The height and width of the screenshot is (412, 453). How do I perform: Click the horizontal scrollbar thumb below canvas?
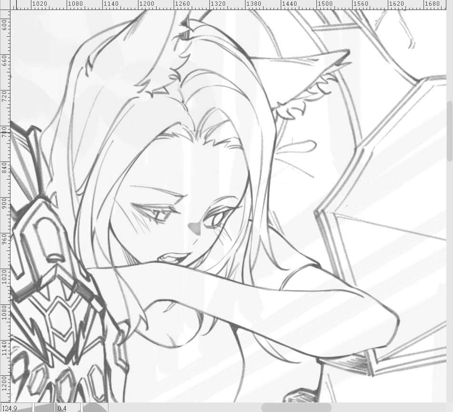(296, 407)
